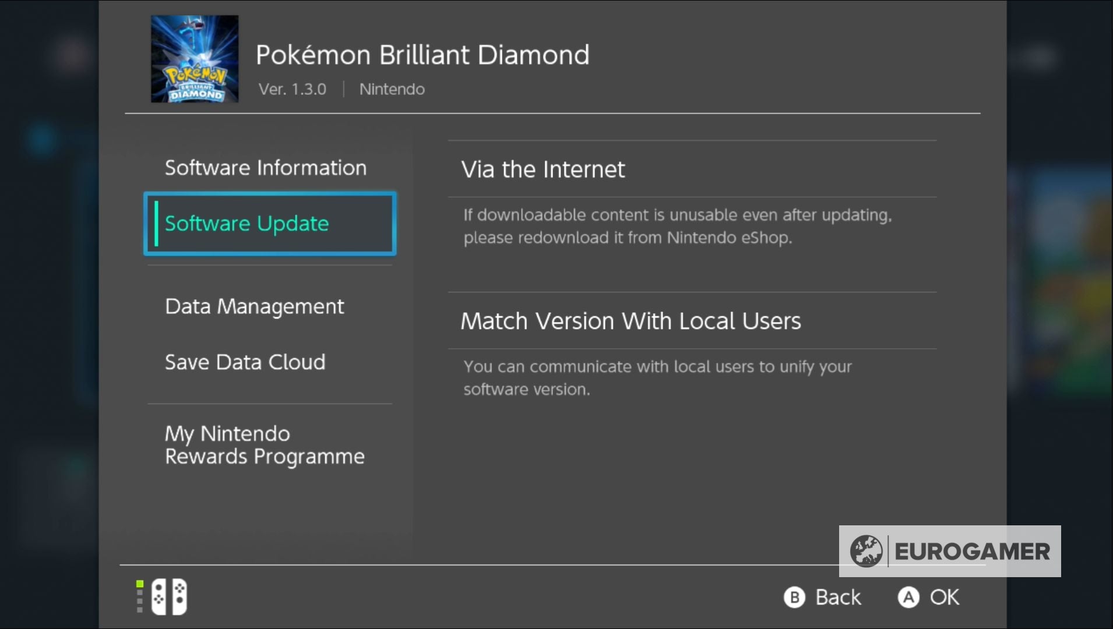Select the Joy-Con controller icon
Image resolution: width=1113 pixels, height=629 pixels.
pyautogui.click(x=168, y=596)
